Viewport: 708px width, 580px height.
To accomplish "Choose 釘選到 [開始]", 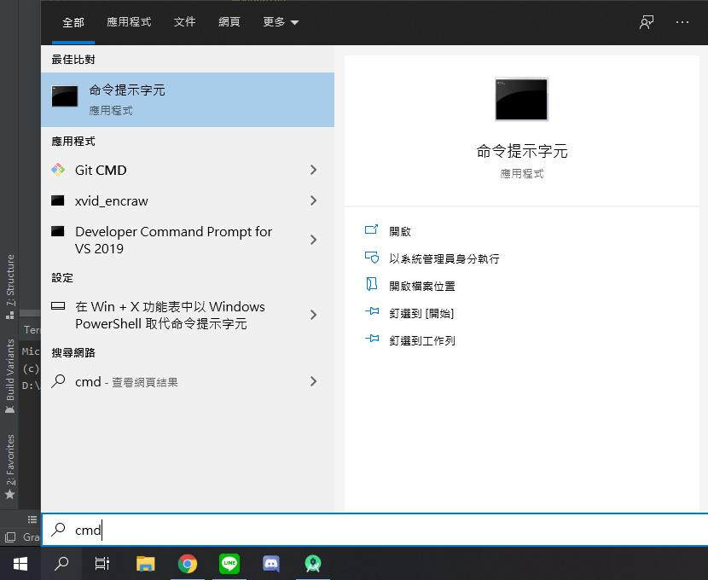I will 421,313.
